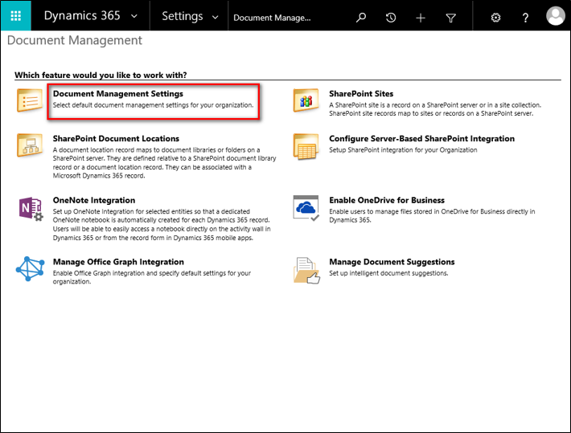
Task: Expand the Settings menu chevron
Action: (214, 17)
